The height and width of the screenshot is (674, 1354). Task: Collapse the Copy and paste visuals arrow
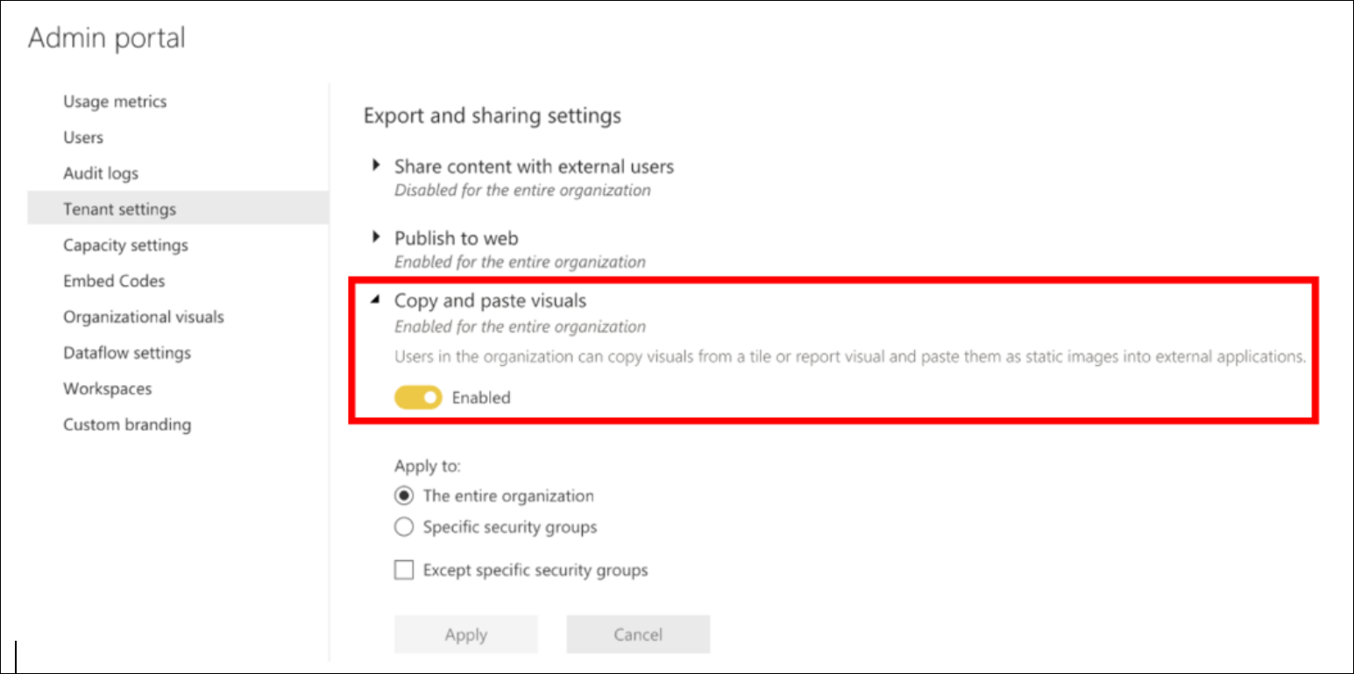(376, 300)
